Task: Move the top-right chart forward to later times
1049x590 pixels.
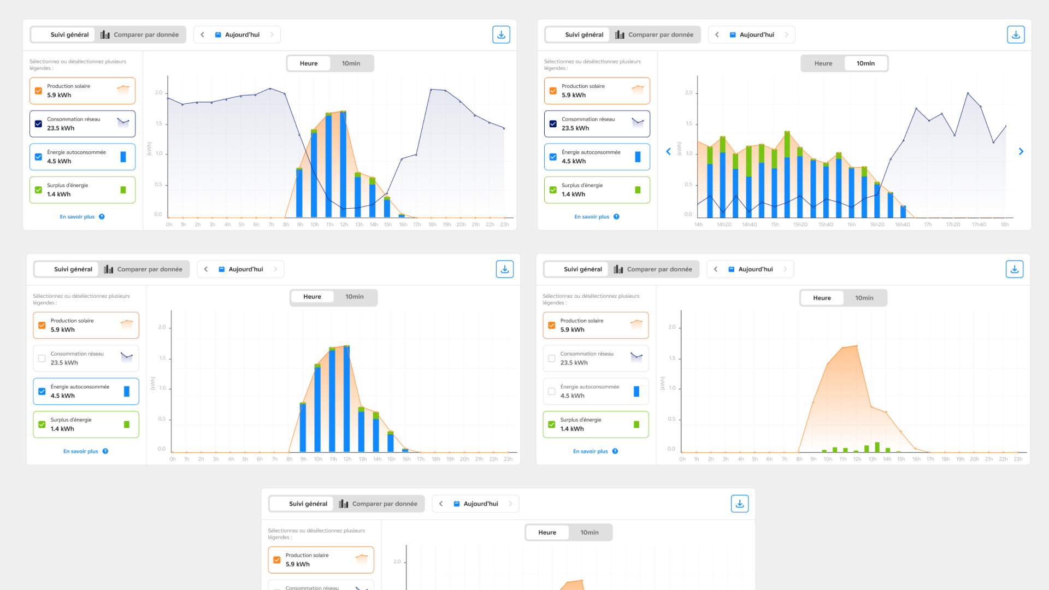Action: [x=1021, y=151]
